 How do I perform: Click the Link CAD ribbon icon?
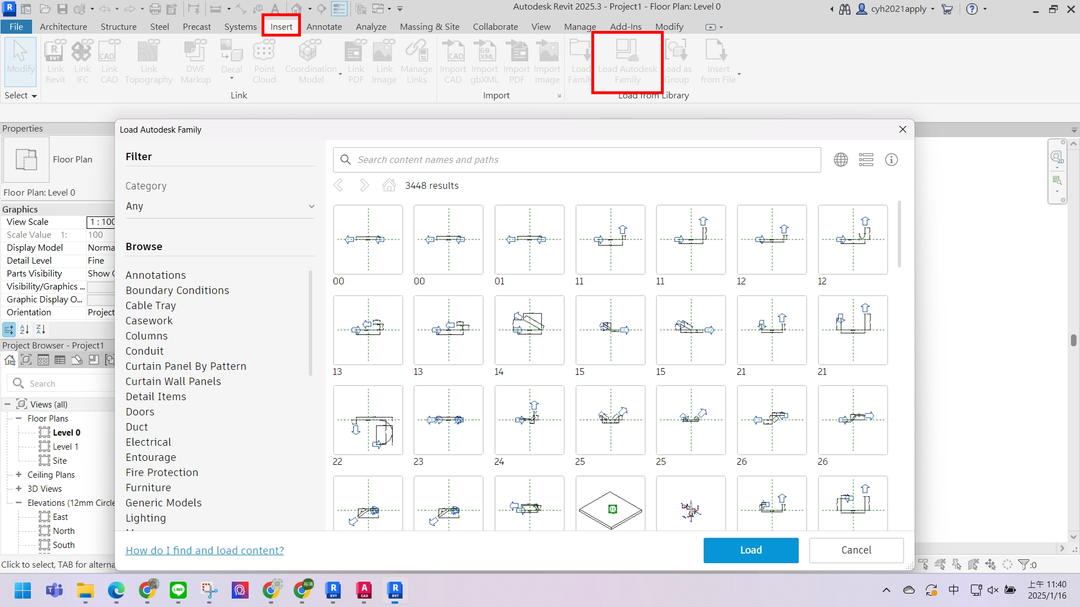click(109, 62)
